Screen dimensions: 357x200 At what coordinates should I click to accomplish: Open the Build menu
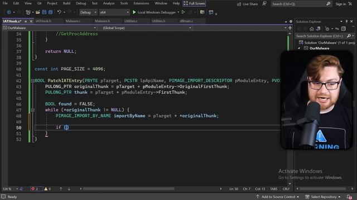[66, 3]
